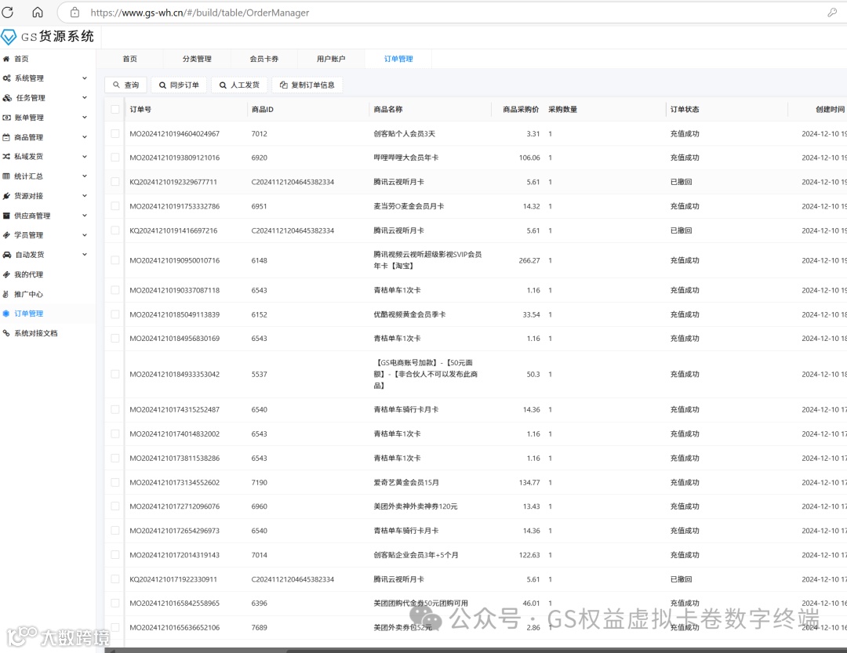Check the row for order MO20241210194604024967
847x653 pixels.
[115, 133]
